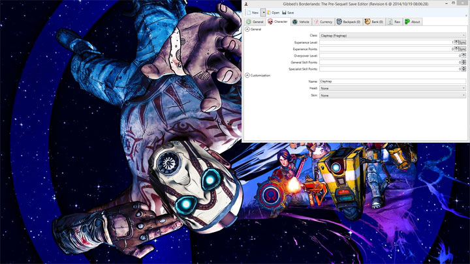Screen dimensions: 470x264
Task: Open the Skin dropdown set to None
Action: pyautogui.click(x=392, y=95)
